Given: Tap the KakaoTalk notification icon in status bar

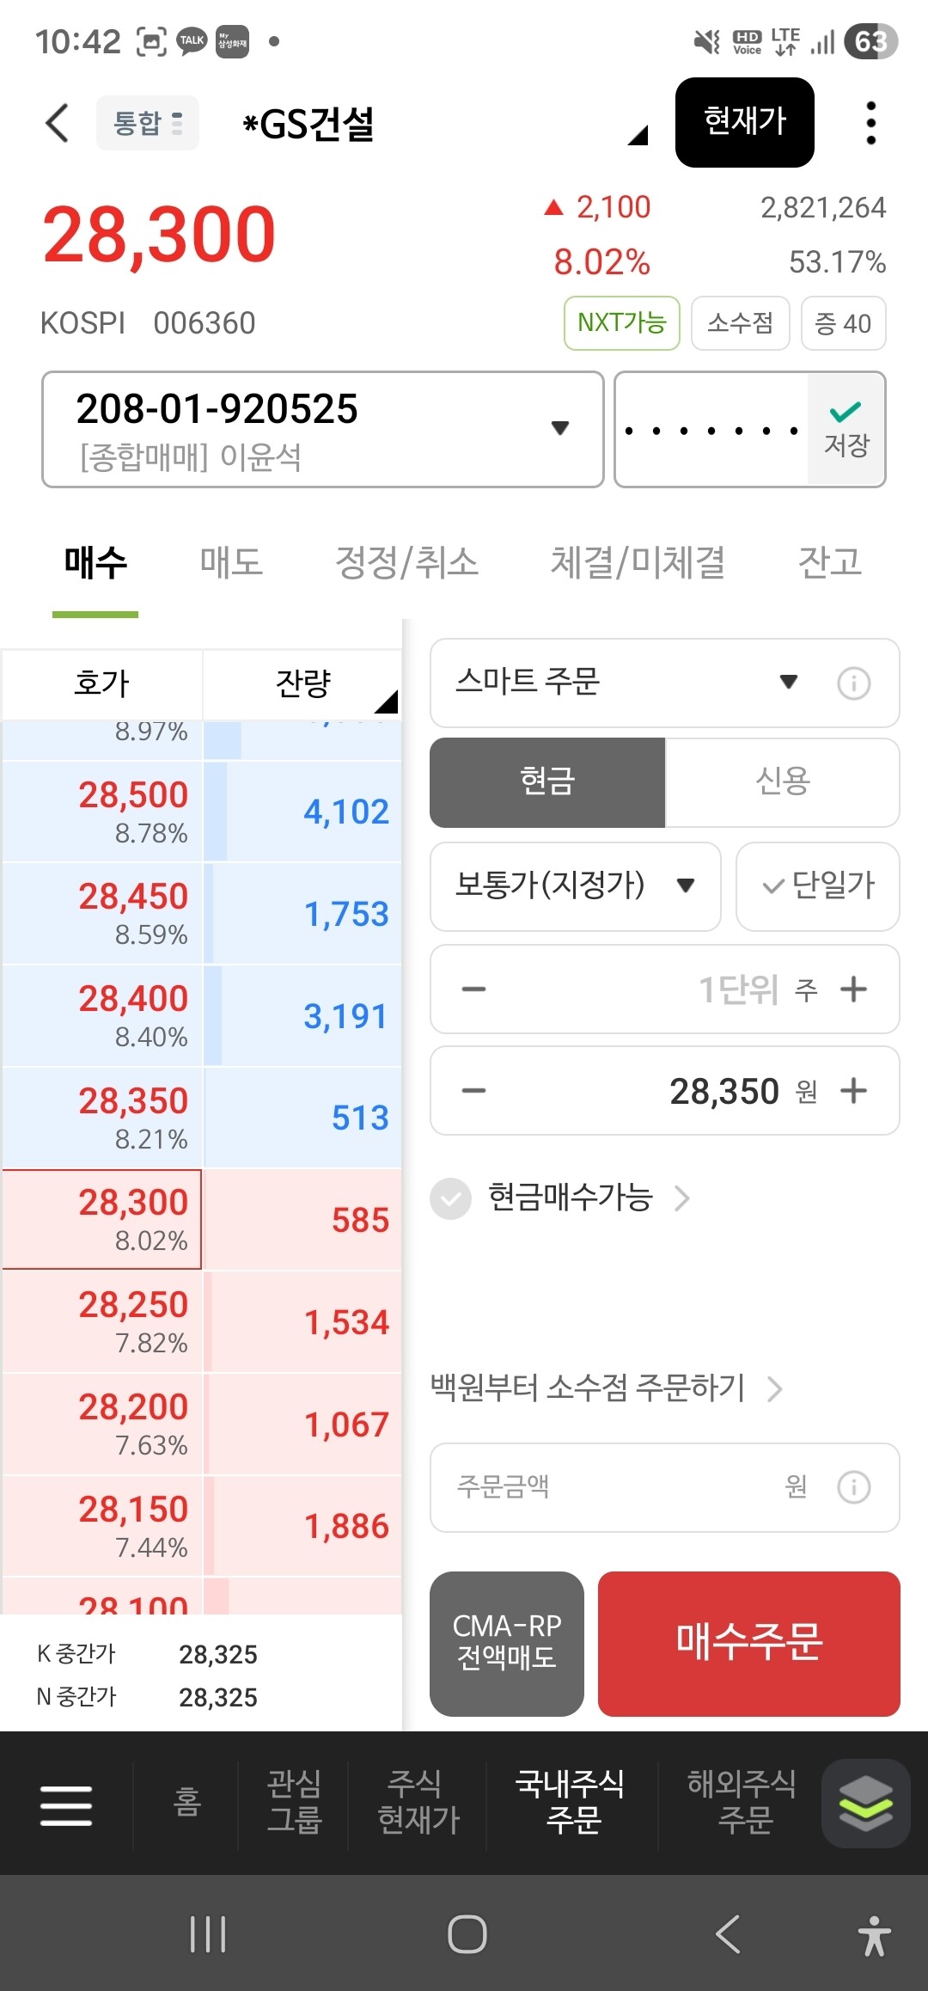Looking at the screenshot, I should pos(192,41).
